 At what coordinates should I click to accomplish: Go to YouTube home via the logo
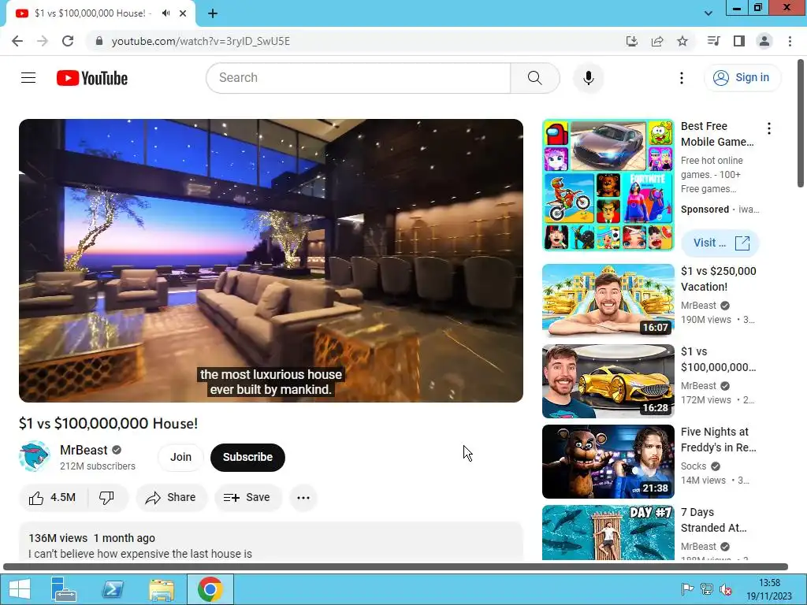tap(92, 78)
